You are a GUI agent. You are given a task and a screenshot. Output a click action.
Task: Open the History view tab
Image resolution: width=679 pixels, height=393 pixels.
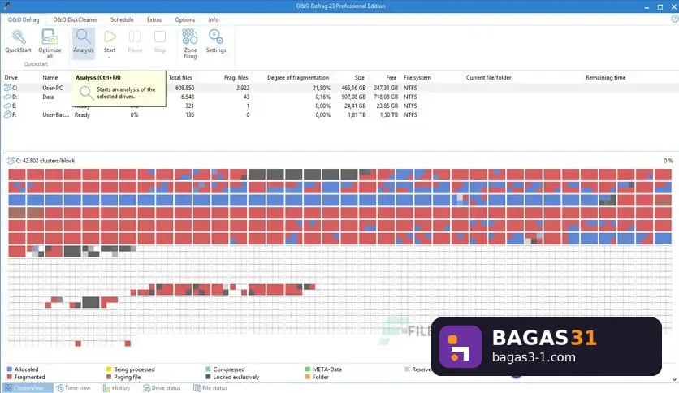tap(116, 388)
